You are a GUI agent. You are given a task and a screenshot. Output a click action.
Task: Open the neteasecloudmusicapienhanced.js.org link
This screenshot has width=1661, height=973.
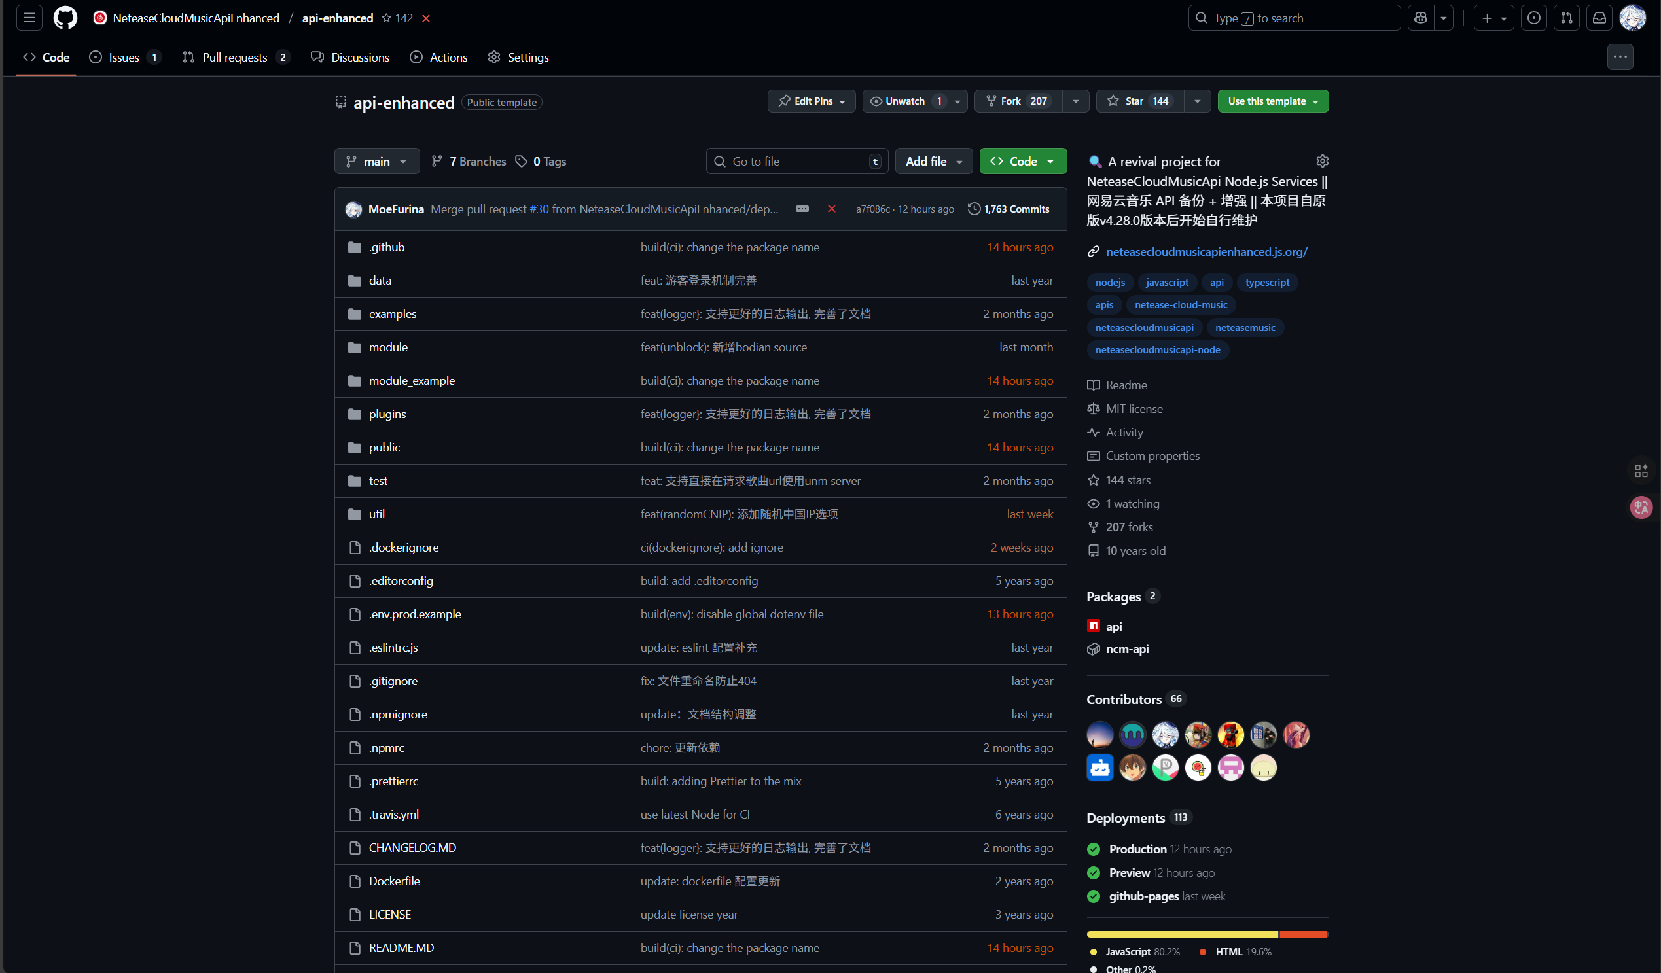click(x=1206, y=251)
